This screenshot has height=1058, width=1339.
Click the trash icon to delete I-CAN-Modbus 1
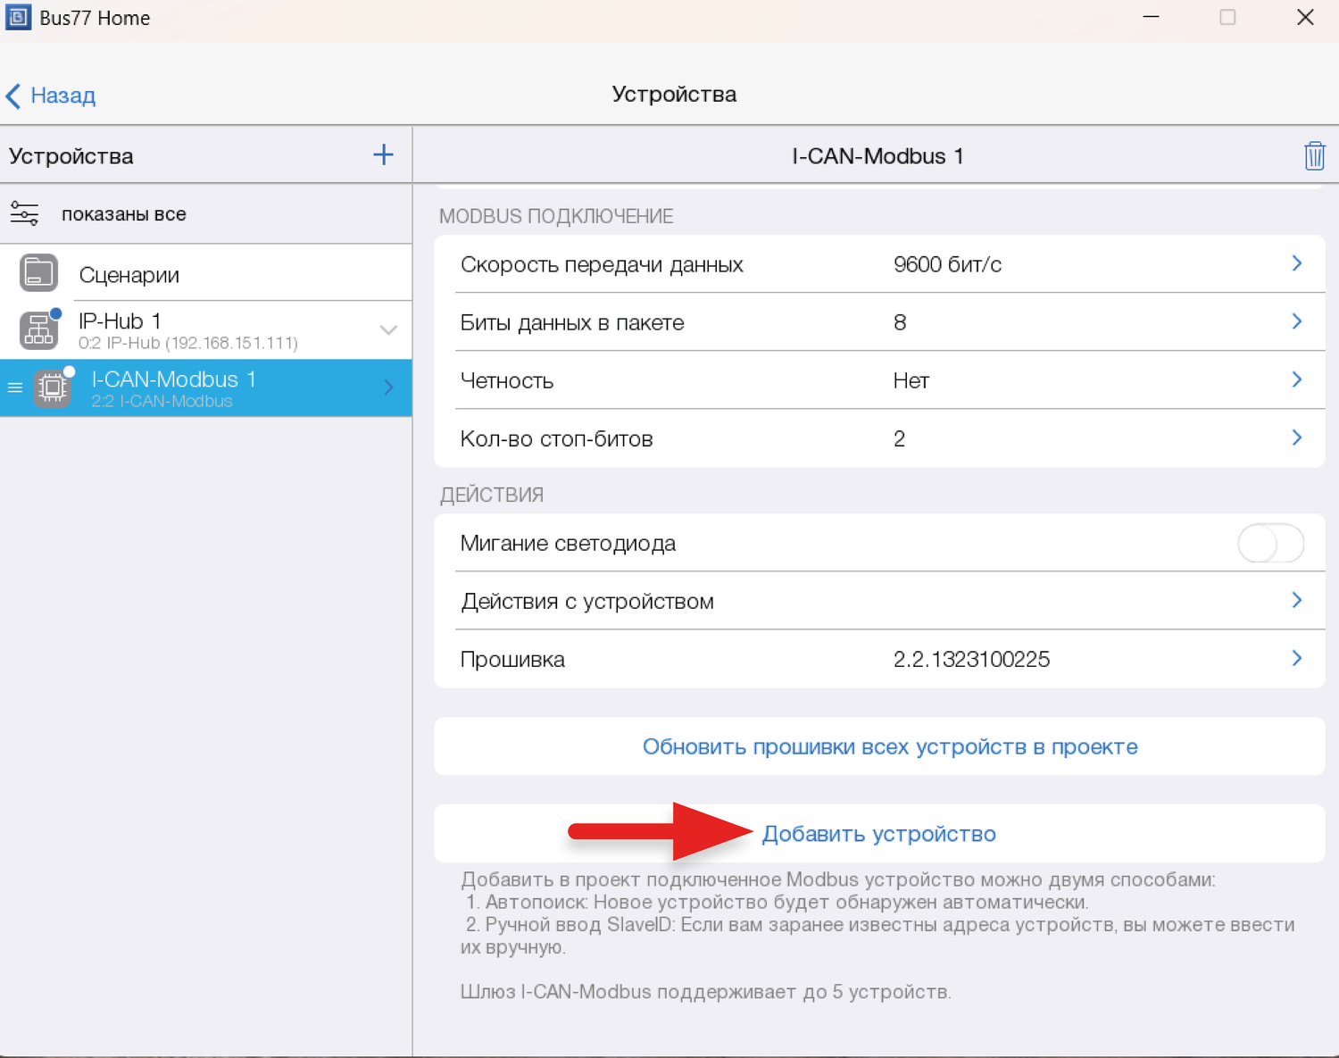[x=1314, y=155]
